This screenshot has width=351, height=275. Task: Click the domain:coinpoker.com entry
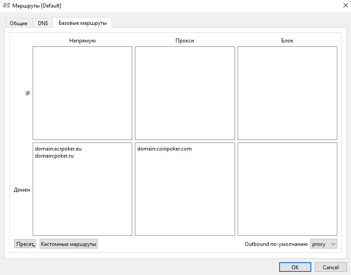[x=164, y=149]
